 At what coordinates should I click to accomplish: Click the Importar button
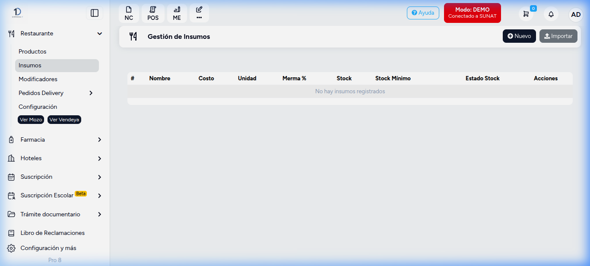[558, 36]
